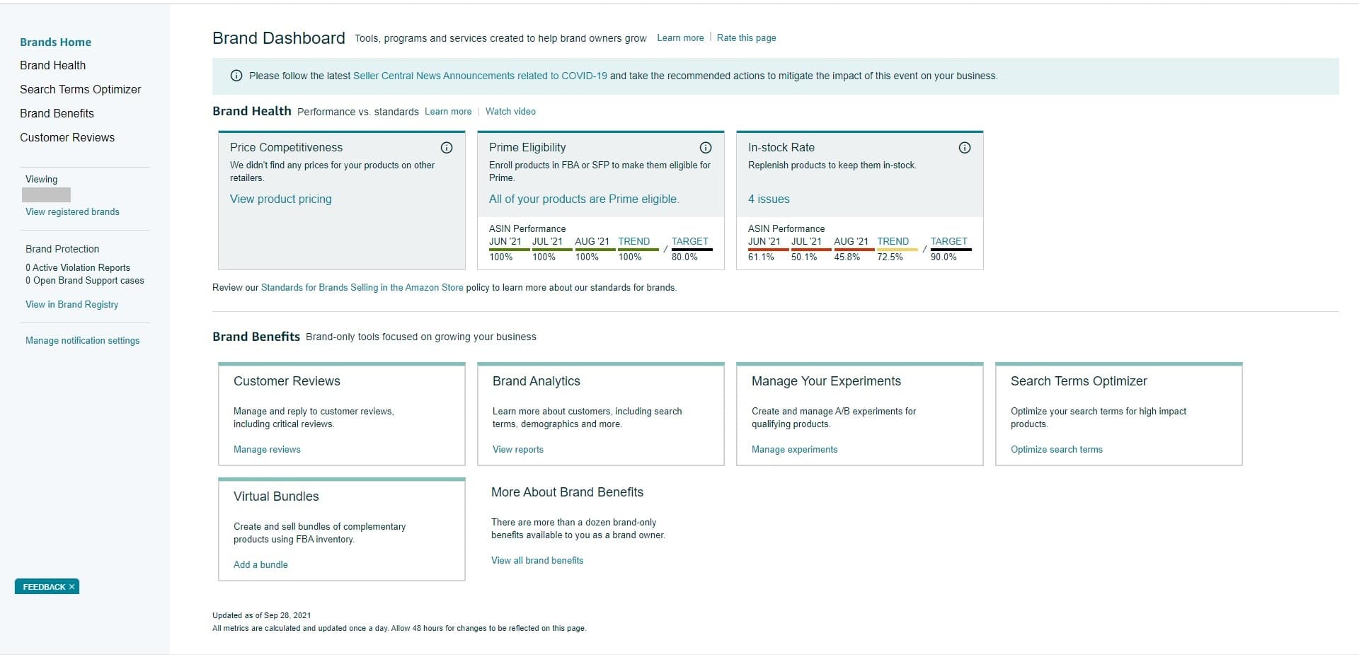This screenshot has height=657, width=1359.
Task: Click Learn more next to Brand Health
Action: point(448,111)
